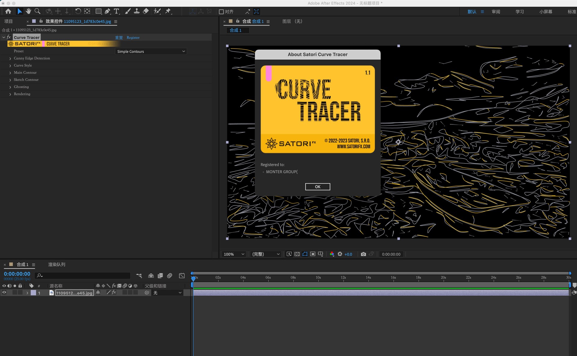577x356 pixels.
Task: Select the Eraser tool
Action: [146, 11]
